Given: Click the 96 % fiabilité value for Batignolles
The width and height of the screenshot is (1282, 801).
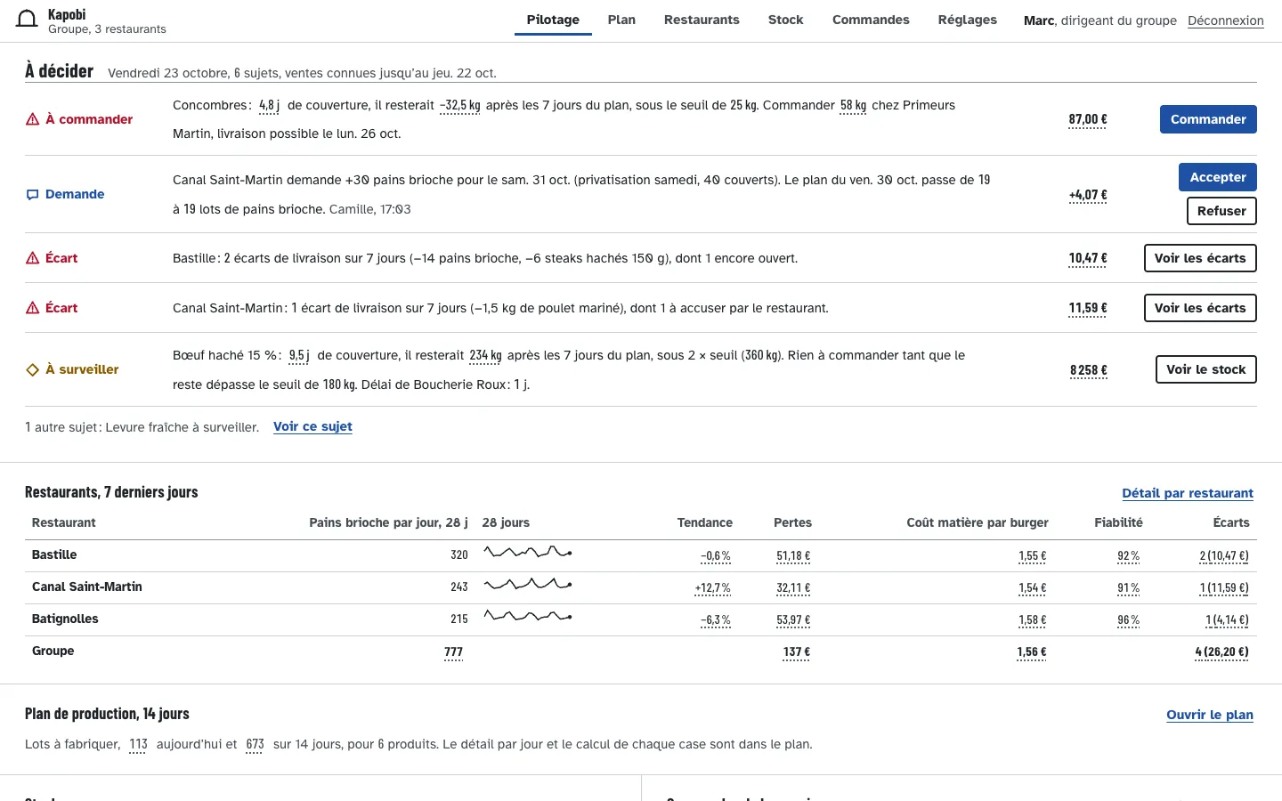Looking at the screenshot, I should (x=1128, y=620).
